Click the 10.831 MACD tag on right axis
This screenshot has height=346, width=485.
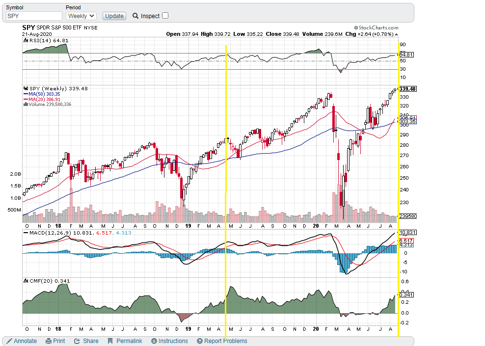pyautogui.click(x=407, y=233)
